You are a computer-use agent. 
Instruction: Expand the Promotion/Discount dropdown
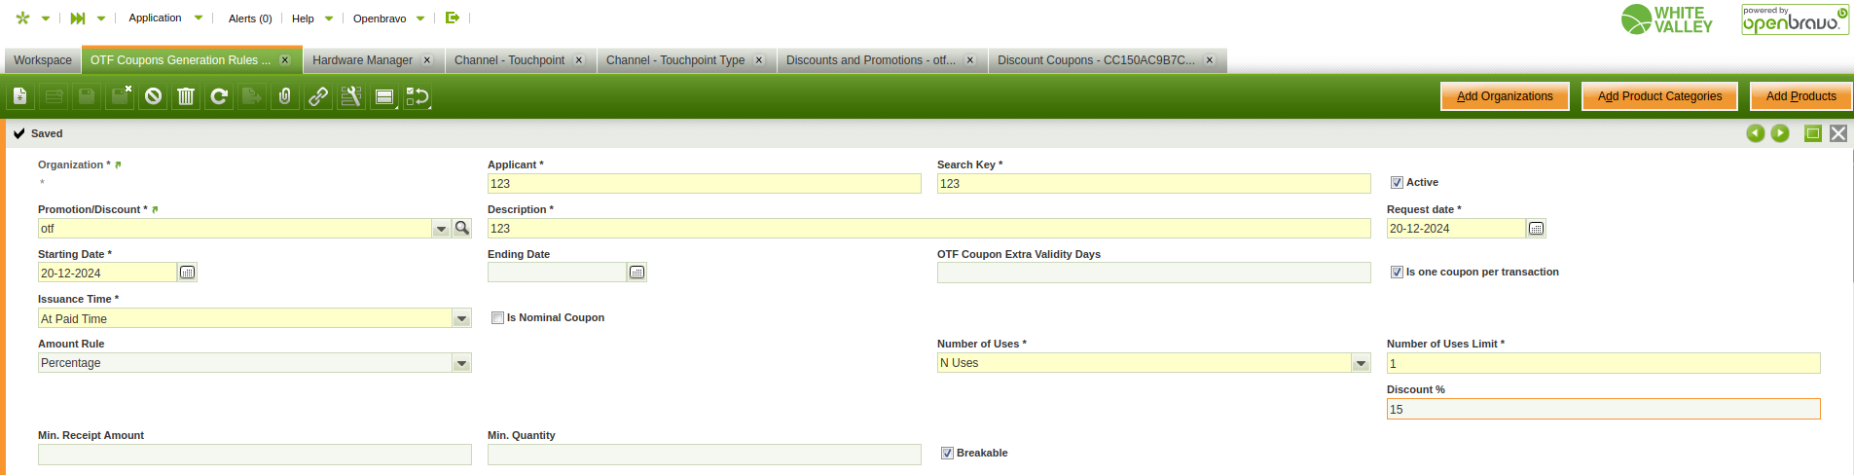coord(441,228)
